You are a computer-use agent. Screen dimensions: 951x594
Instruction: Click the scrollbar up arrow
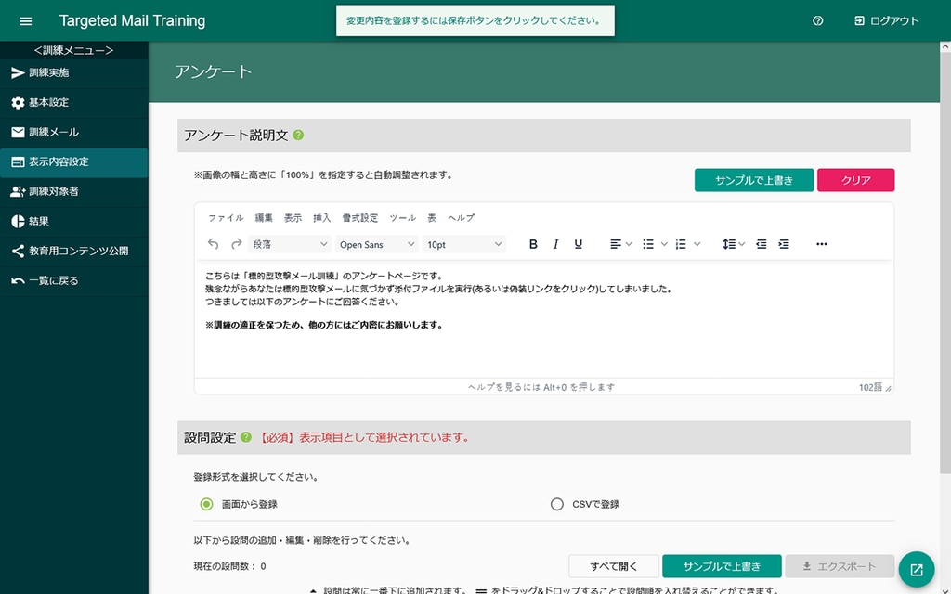[x=944, y=46]
